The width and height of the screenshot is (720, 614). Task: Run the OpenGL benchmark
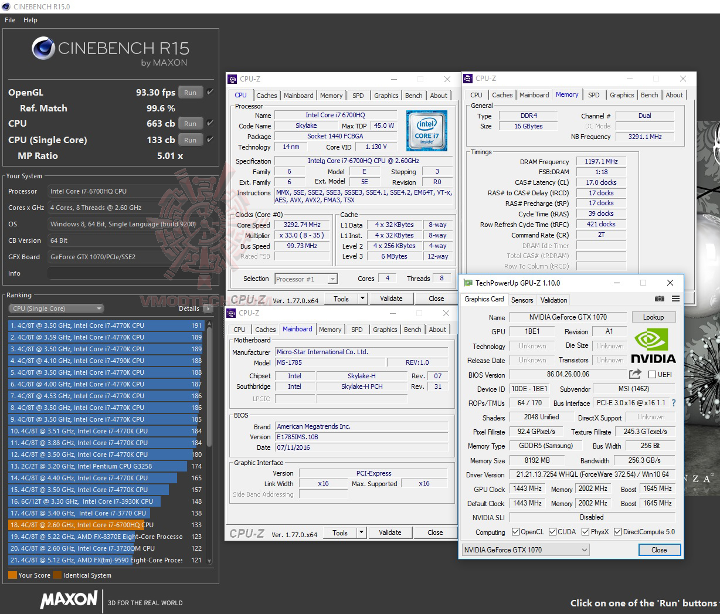[191, 92]
